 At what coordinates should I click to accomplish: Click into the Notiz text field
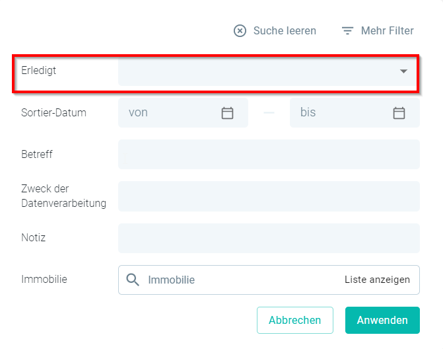pos(269,238)
